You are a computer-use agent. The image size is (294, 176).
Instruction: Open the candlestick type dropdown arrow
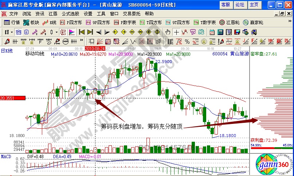(56, 32)
